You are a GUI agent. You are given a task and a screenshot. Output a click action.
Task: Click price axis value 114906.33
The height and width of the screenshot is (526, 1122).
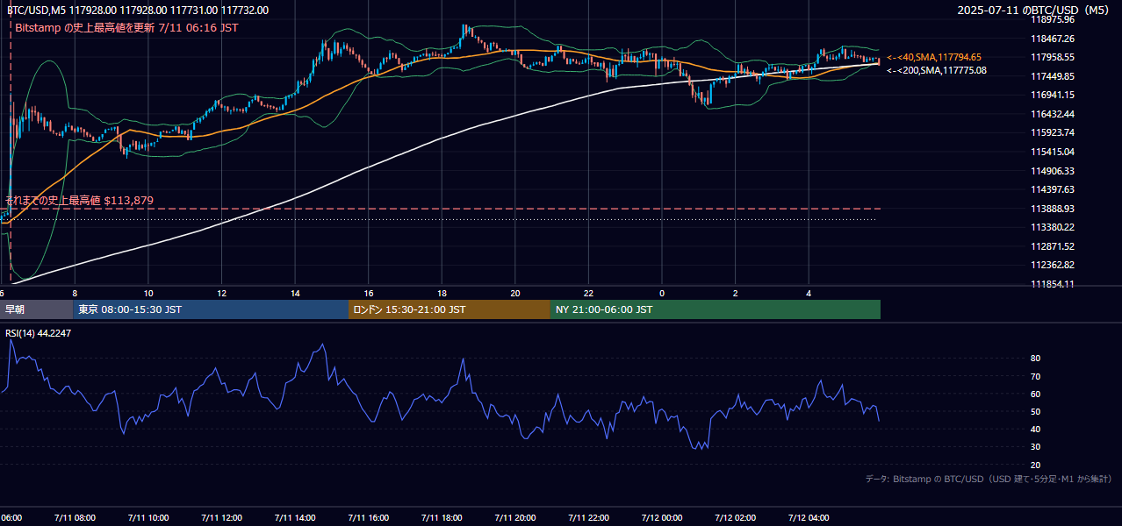1053,171
